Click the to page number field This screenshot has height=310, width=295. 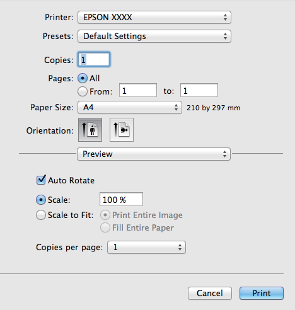199,90
